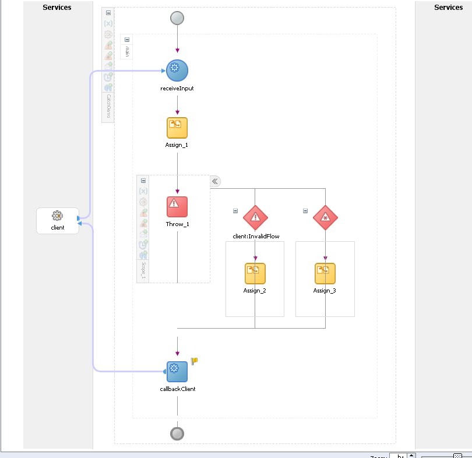Image resolution: width=472 pixels, height=458 pixels.
Task: Select the client:InvalidFlow catch handler diamond
Action: 255,217
